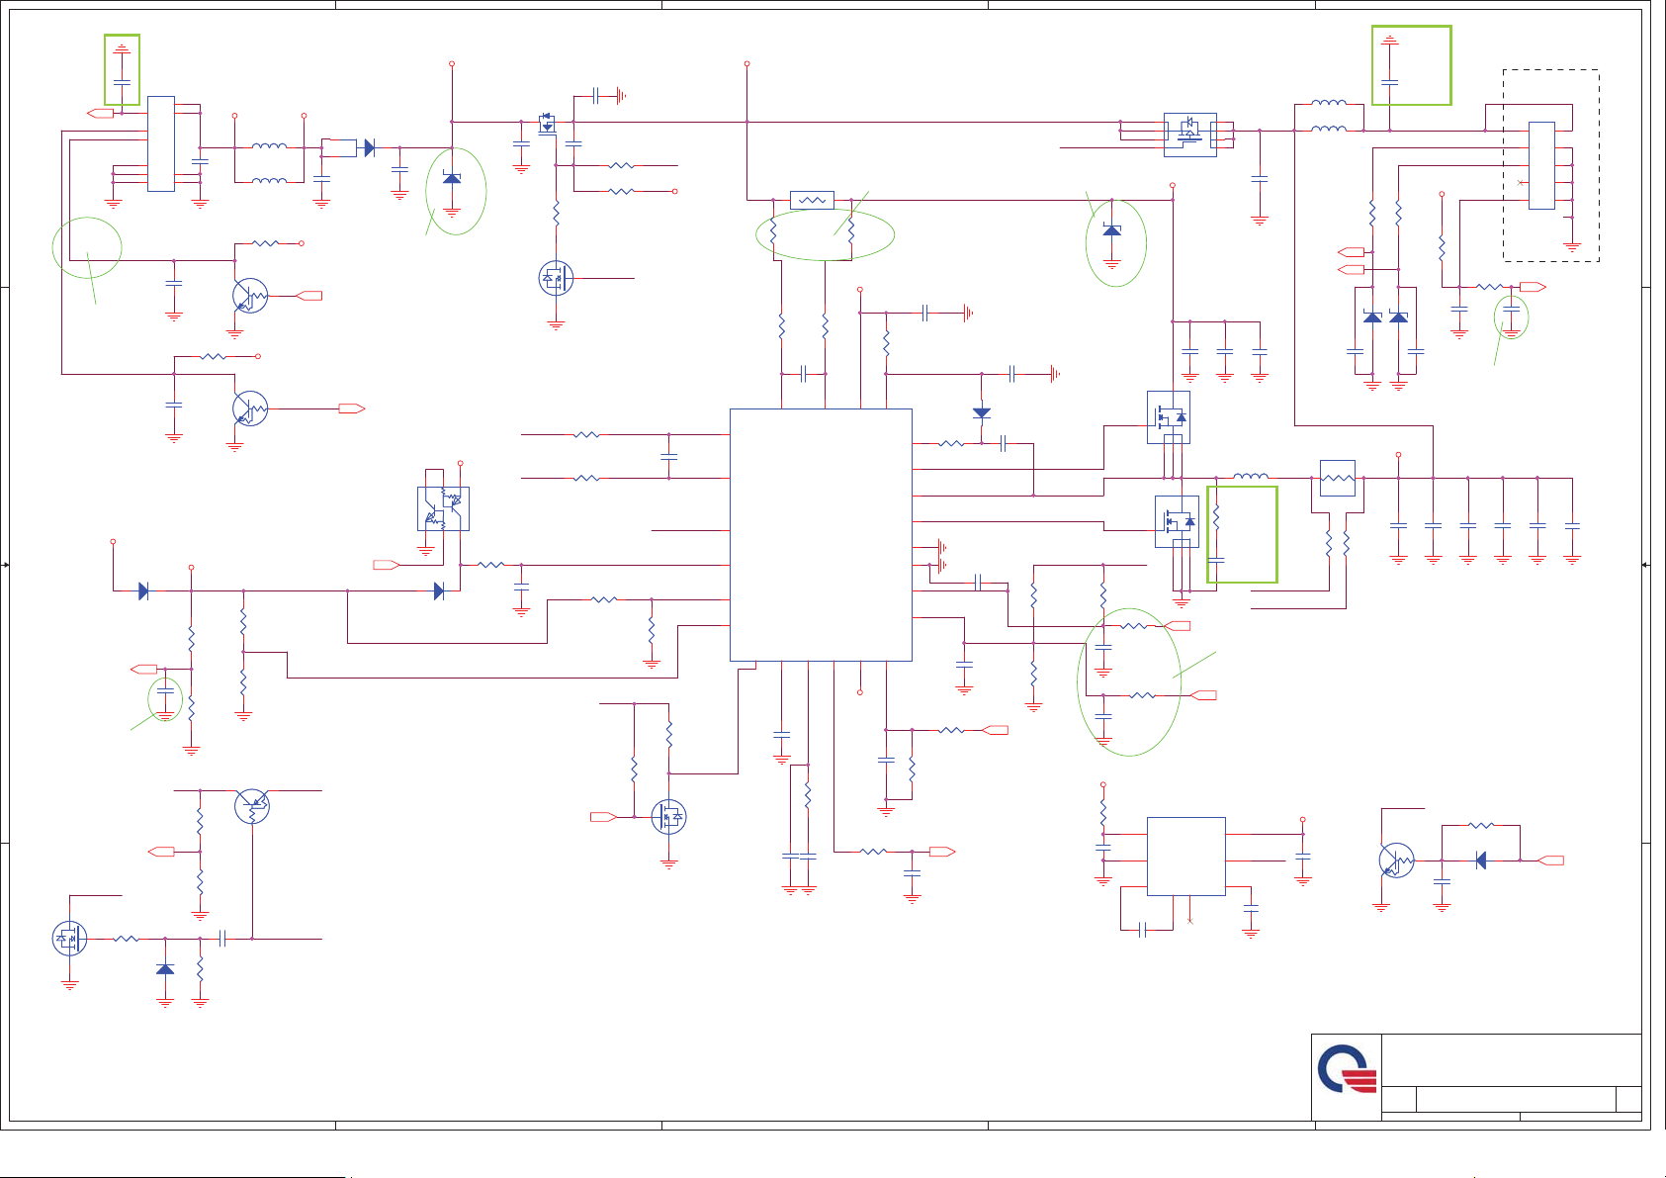1666x1178 pixels.
Task: Select the small square IC near bottom right
Action: tap(1185, 857)
